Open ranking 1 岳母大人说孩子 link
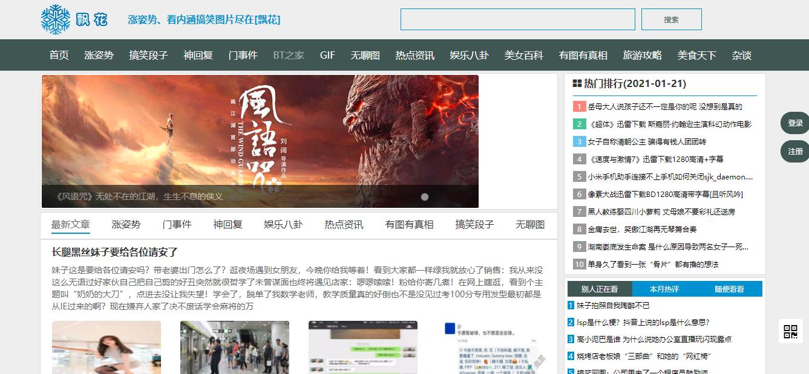 [x=665, y=107]
